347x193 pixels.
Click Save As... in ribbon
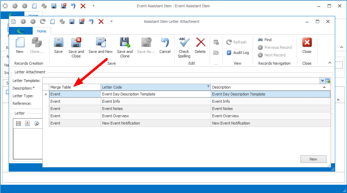coord(146,45)
